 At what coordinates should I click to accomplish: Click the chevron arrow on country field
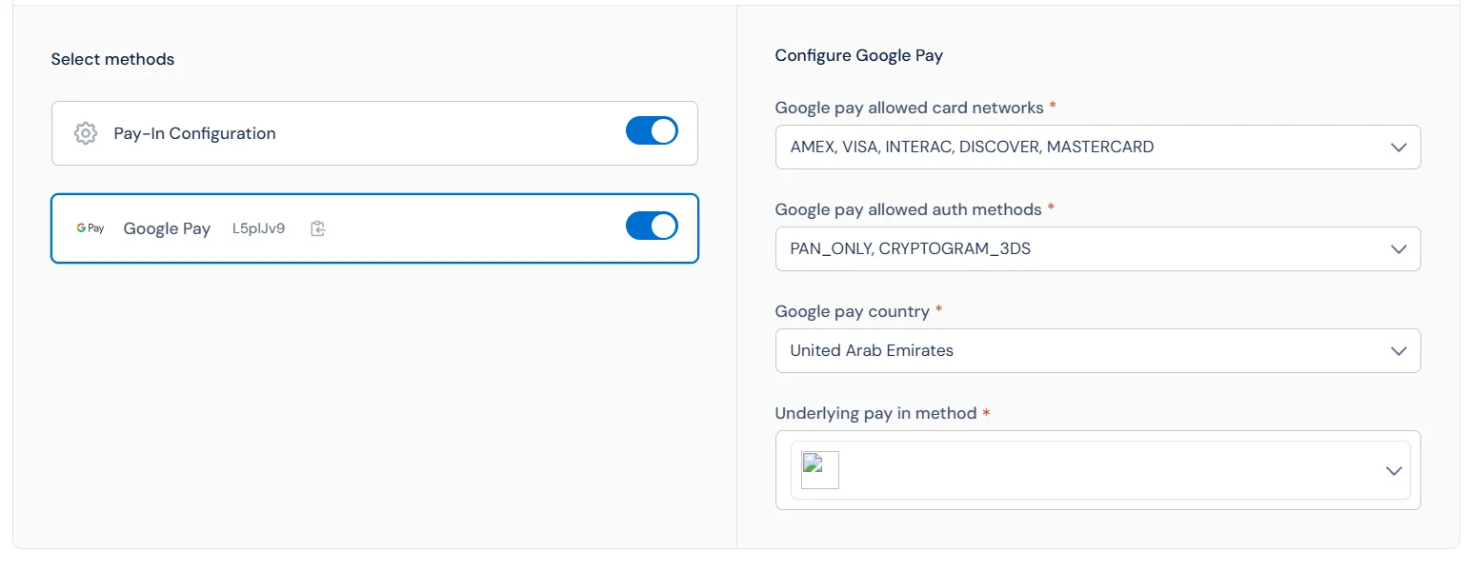pyautogui.click(x=1398, y=351)
